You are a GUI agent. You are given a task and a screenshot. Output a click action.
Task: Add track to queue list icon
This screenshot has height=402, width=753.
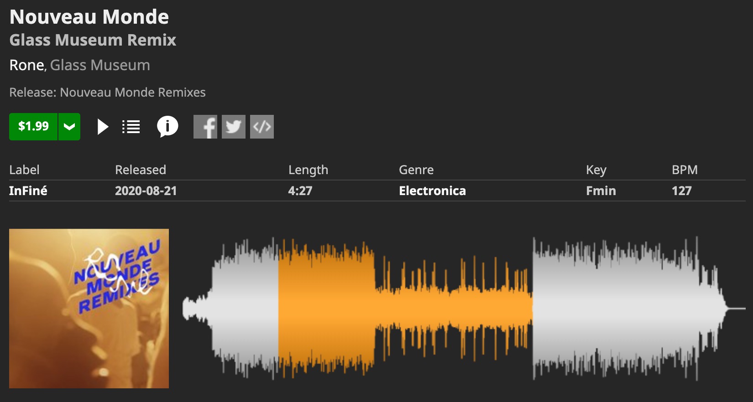click(x=131, y=127)
